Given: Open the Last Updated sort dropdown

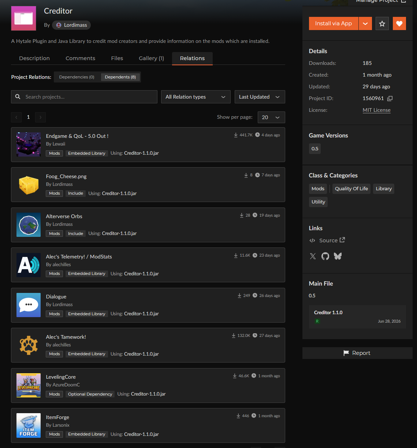Looking at the screenshot, I should (260, 97).
